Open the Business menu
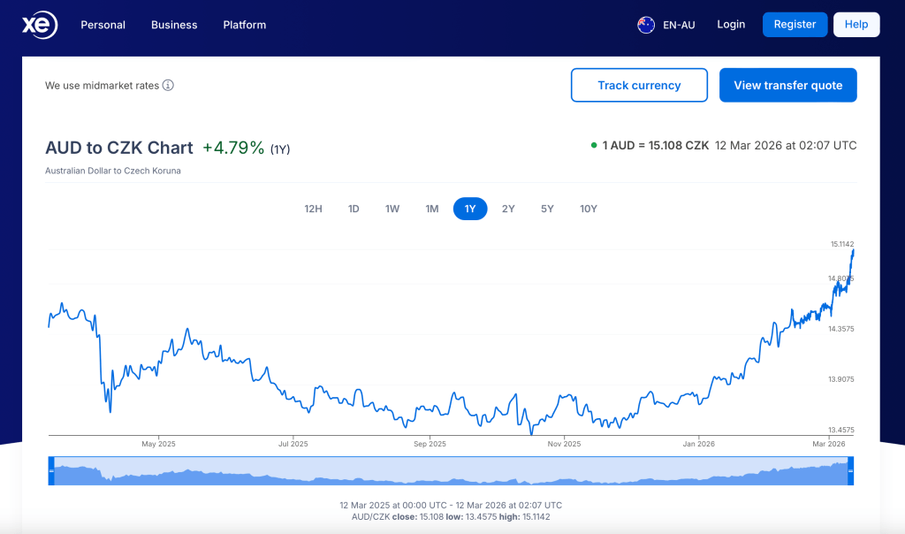The height and width of the screenshot is (534, 905). click(x=174, y=25)
